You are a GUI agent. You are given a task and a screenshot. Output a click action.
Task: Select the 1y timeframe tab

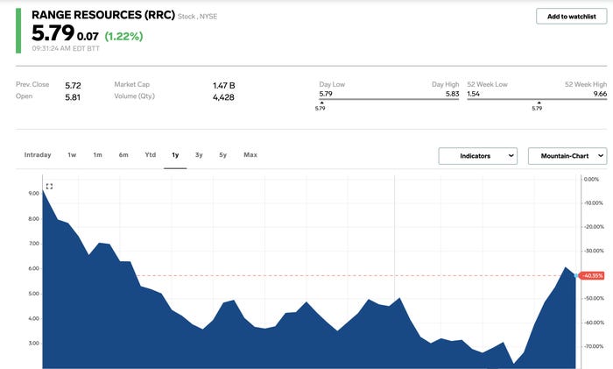pos(175,155)
